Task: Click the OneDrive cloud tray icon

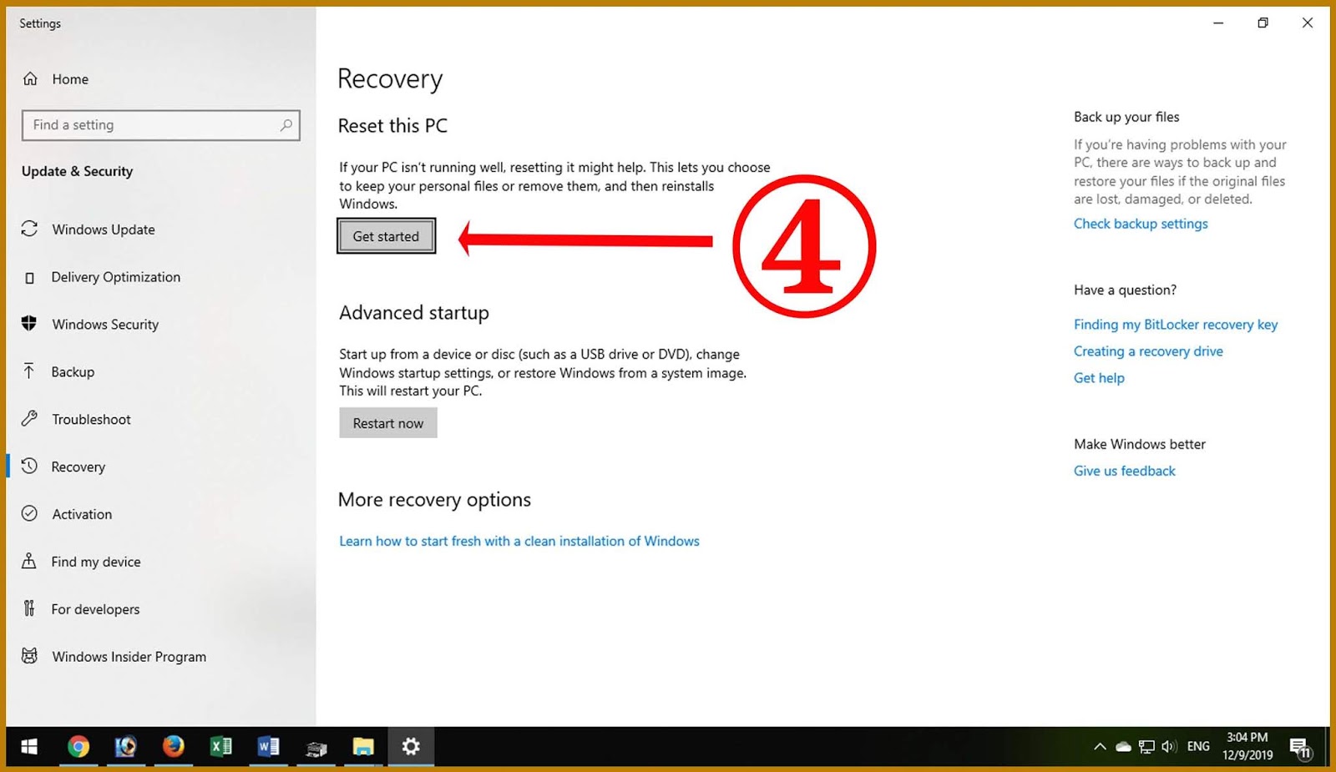Action: click(x=1124, y=747)
